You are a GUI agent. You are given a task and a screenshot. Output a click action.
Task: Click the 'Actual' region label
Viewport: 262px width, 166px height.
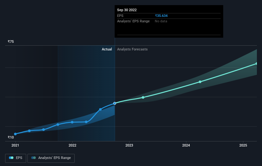tap(107, 49)
